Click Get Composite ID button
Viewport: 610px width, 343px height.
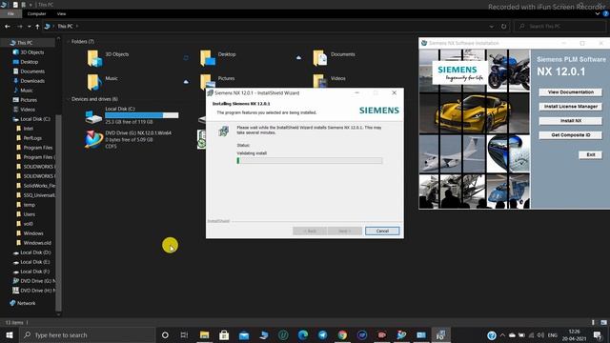pyautogui.click(x=570, y=135)
